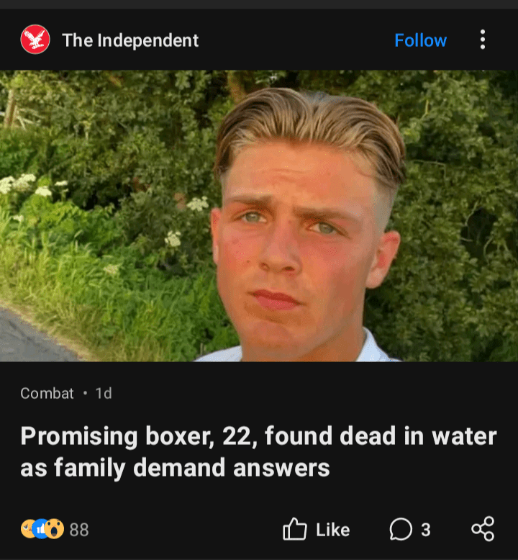Open the three-dot more options menu

click(x=483, y=40)
